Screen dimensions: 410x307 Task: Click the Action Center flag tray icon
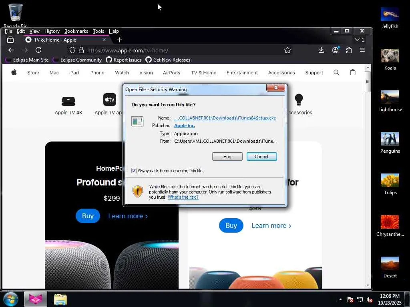(350, 300)
